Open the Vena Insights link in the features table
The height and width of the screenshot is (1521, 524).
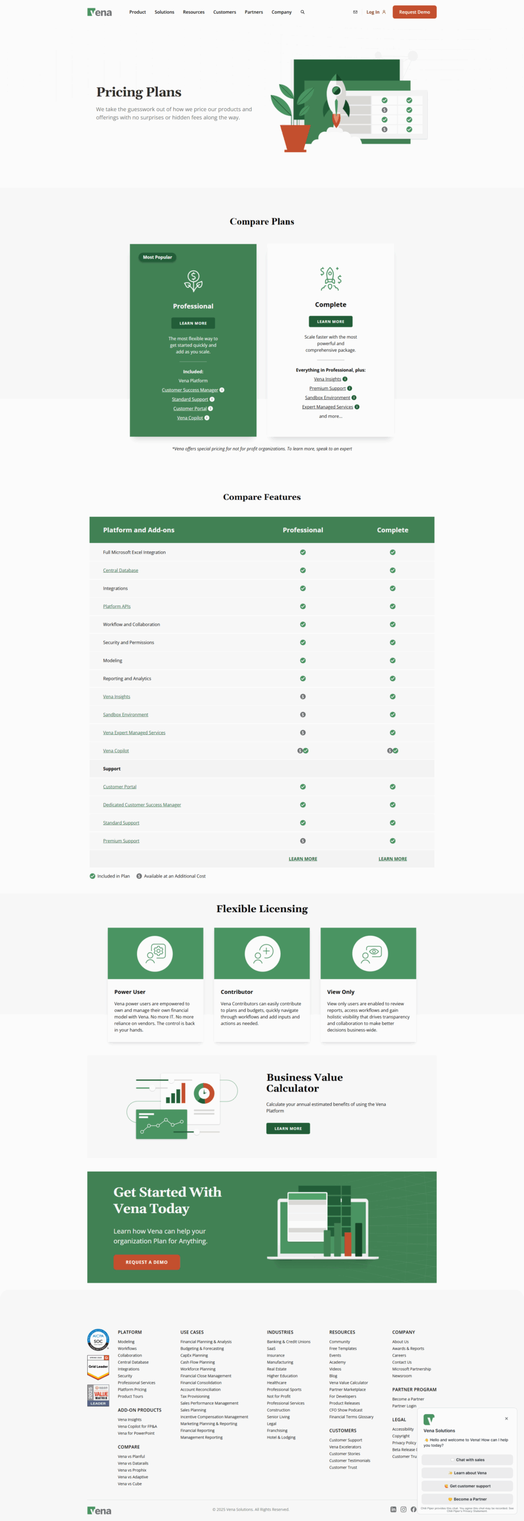[x=116, y=696]
